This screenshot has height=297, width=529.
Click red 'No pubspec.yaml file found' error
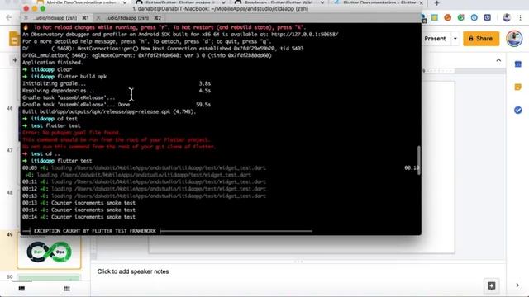(71, 133)
